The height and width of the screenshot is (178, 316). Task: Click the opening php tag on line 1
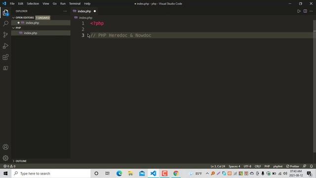tap(97, 23)
